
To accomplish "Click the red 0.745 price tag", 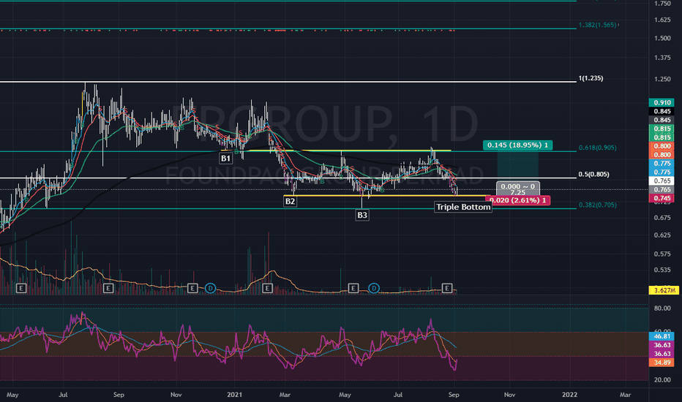I will pyautogui.click(x=662, y=198).
